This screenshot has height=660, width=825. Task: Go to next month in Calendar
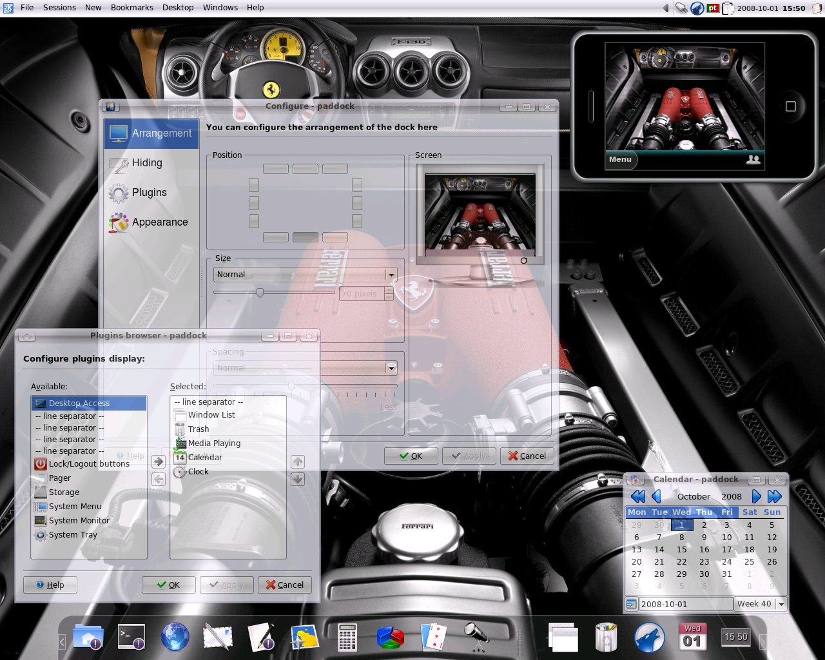[x=757, y=496]
